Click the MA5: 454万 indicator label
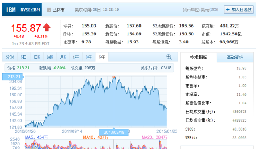This screenshot has width=256, height=149. click(37, 137)
